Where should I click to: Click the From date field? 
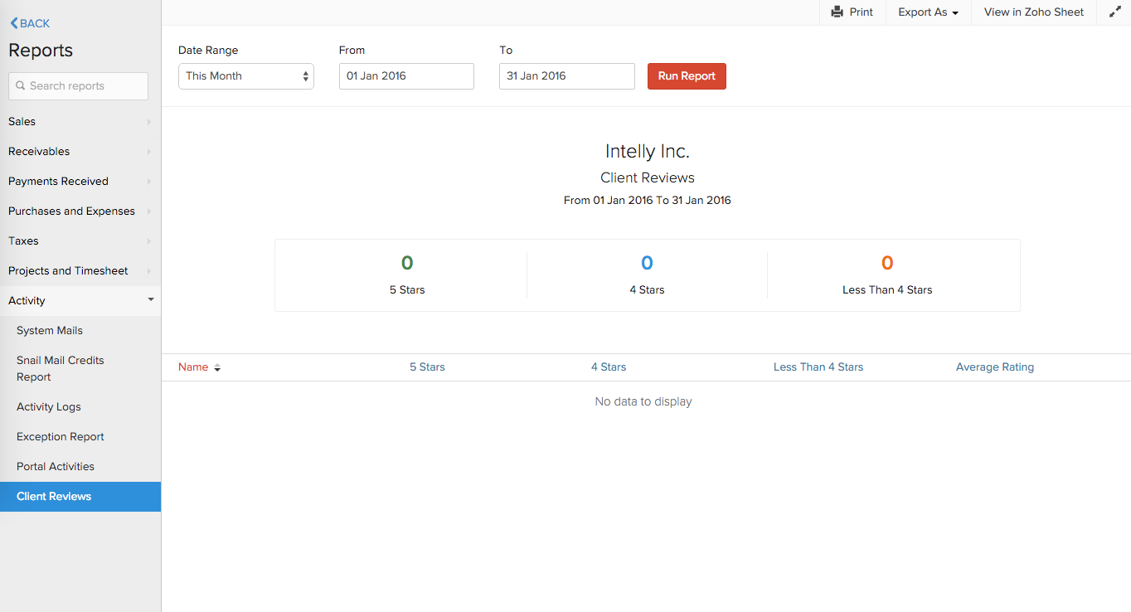pos(406,75)
